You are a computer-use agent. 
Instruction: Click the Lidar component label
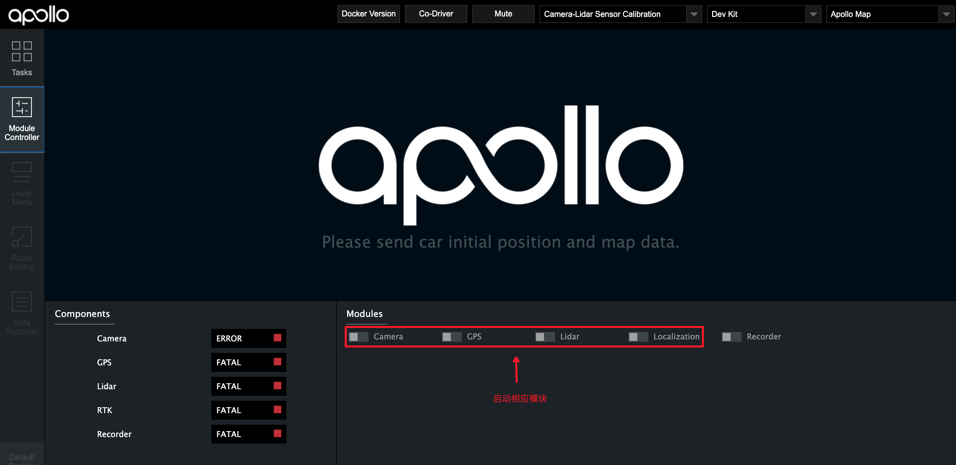pos(107,386)
